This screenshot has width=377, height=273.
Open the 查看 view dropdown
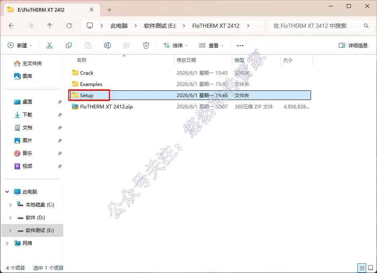pyautogui.click(x=211, y=45)
